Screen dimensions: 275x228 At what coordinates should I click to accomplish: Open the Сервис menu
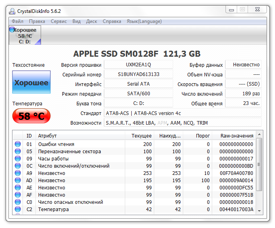click(59, 21)
